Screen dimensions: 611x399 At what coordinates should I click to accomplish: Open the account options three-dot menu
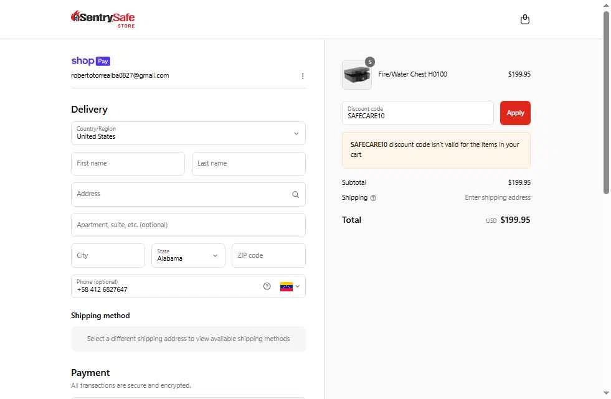(x=303, y=76)
